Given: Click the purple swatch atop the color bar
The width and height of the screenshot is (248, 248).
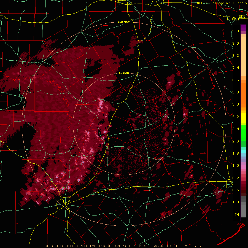Looking at the screenshot, I should (243, 28).
